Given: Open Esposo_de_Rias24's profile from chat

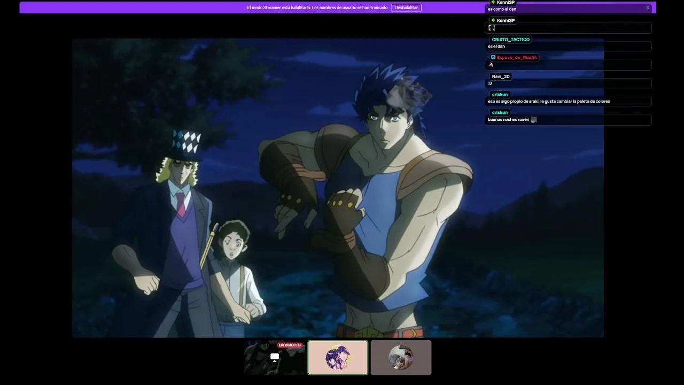Looking at the screenshot, I should 517,58.
